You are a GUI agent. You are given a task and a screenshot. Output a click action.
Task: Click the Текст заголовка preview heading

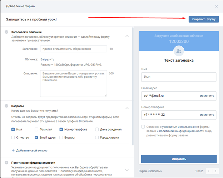click(179, 61)
